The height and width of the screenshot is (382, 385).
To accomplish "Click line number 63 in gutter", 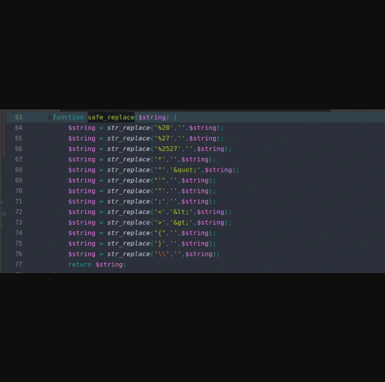I will pyautogui.click(x=18, y=118).
